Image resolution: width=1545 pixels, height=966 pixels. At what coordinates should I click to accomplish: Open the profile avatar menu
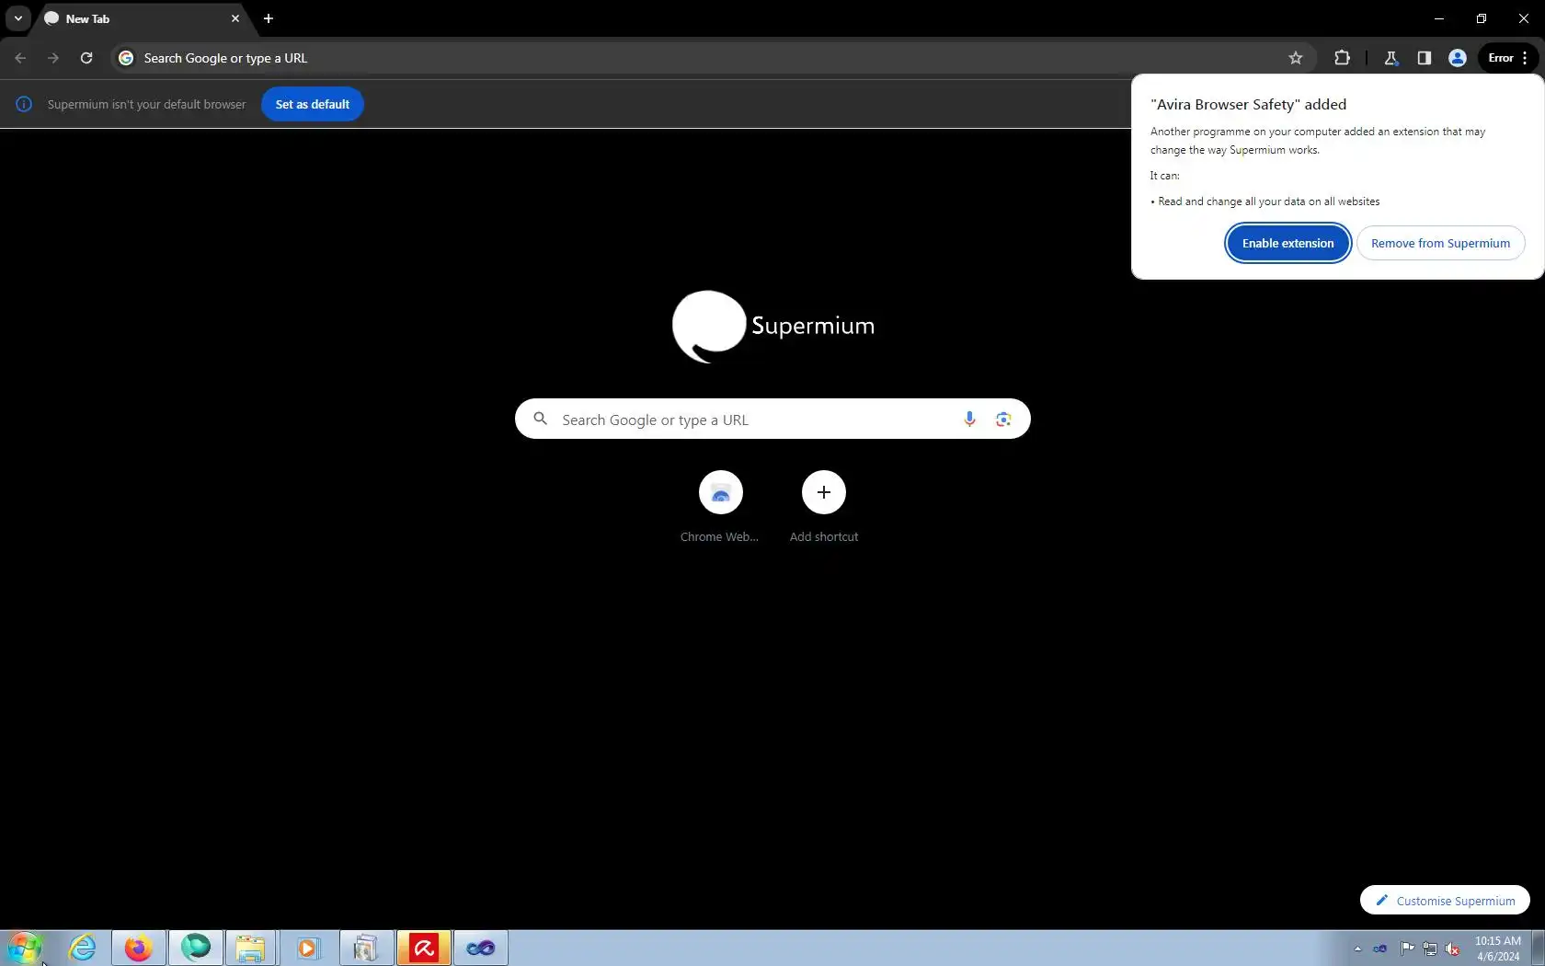coord(1458,58)
